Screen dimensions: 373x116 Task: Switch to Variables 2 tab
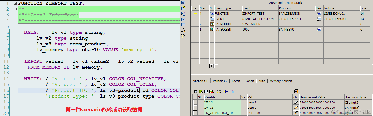220,81
